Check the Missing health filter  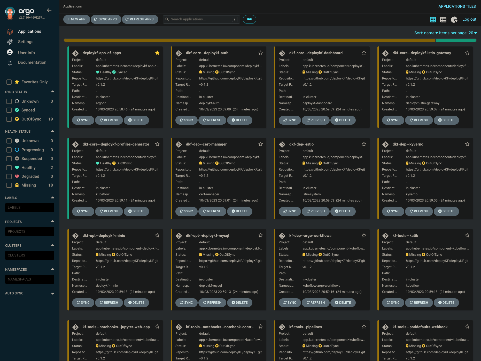(9, 185)
